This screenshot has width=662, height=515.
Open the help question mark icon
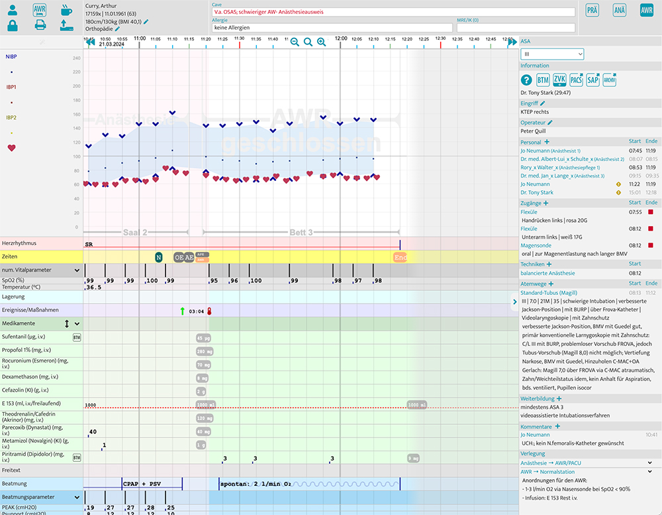click(x=526, y=80)
